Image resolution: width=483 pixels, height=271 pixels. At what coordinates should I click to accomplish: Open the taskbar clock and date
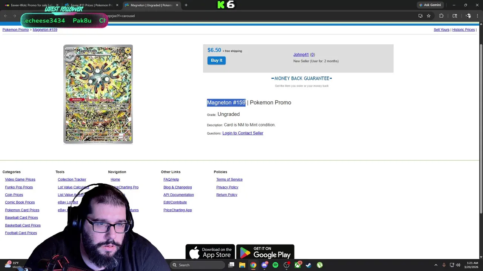[472, 265]
